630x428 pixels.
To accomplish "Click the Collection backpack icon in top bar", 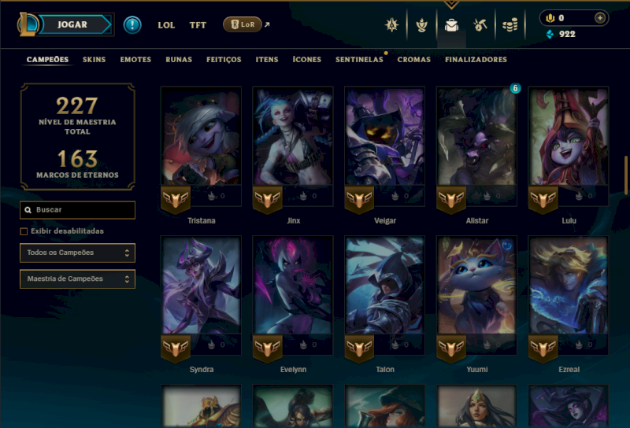I will [x=451, y=25].
